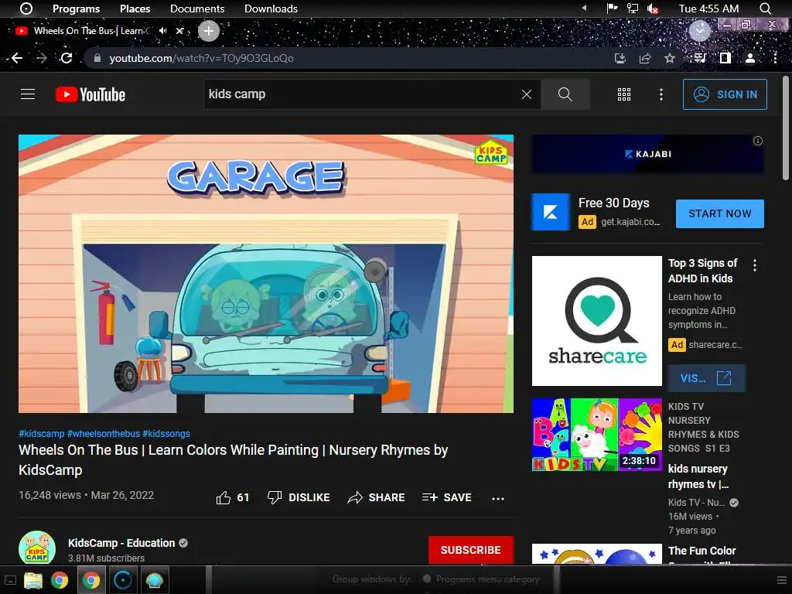Open options for Top 3 Signs of ADHD ad
This screenshot has width=792, height=594.
click(x=755, y=265)
